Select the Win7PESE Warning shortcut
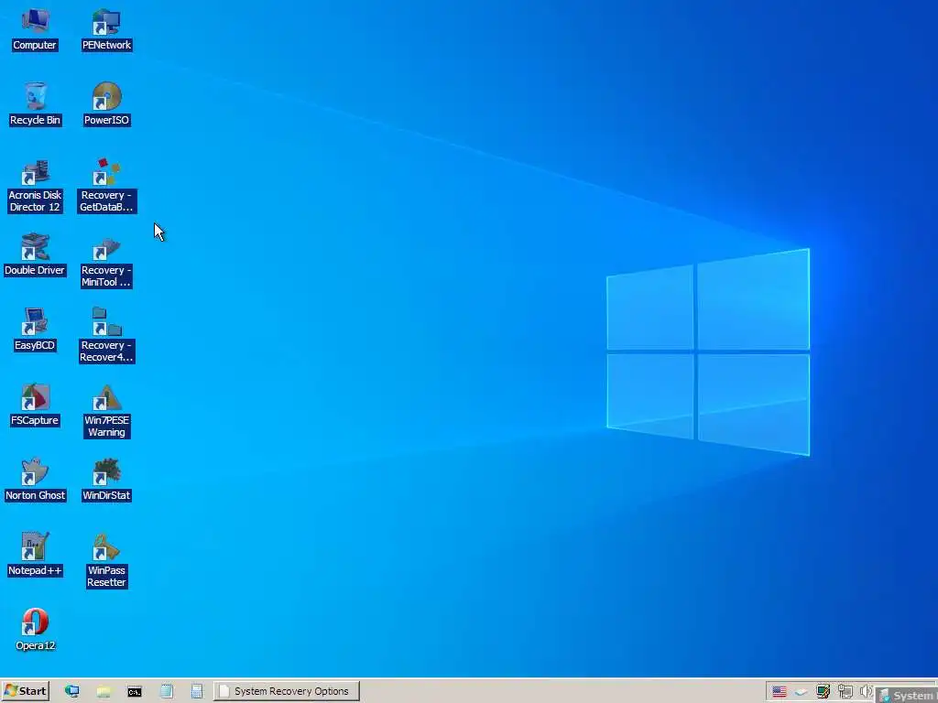The image size is (938, 703). tap(106, 411)
